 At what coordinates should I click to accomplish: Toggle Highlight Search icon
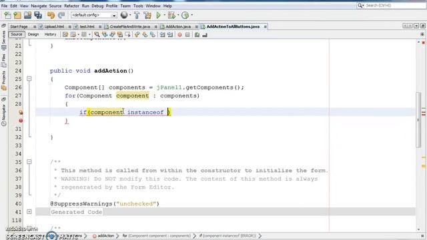point(120,35)
